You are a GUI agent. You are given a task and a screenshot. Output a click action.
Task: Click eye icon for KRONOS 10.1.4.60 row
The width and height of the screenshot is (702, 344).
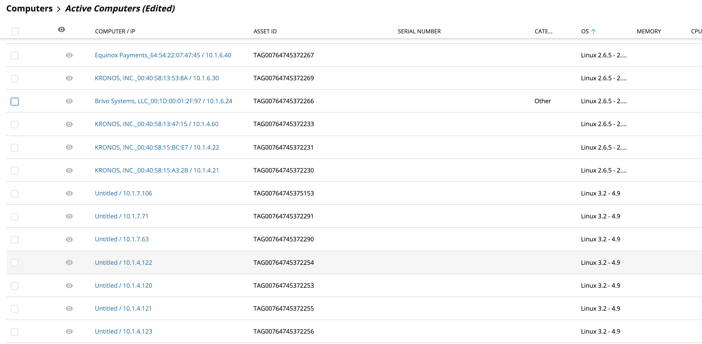(69, 124)
